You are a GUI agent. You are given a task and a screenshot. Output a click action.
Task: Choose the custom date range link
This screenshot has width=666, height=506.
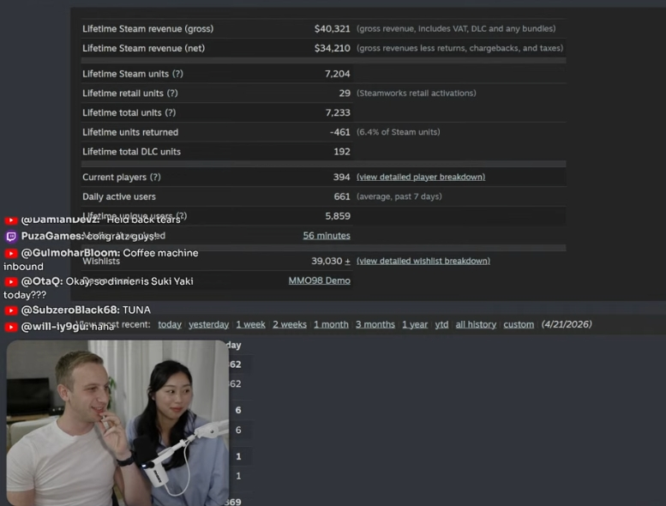tap(519, 324)
